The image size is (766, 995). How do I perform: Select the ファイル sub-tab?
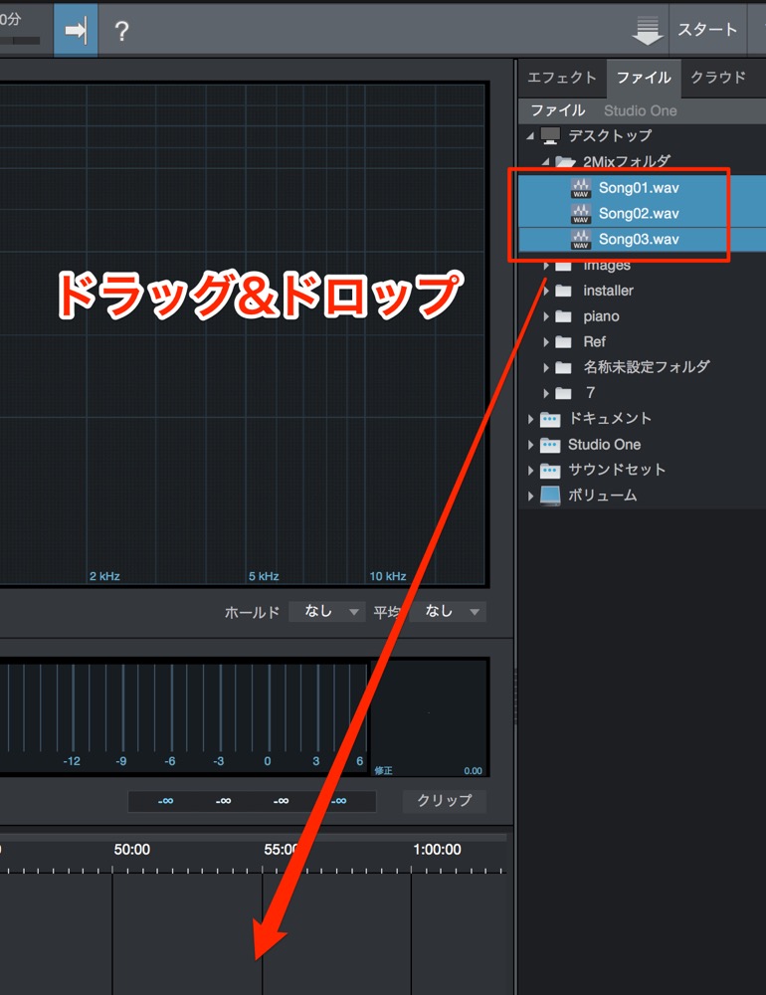558,110
